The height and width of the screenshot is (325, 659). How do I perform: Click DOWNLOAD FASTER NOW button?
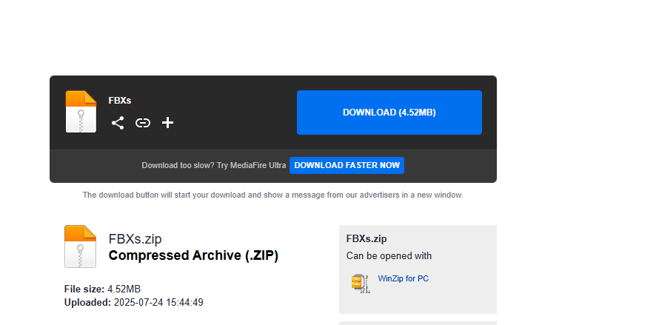tap(347, 165)
